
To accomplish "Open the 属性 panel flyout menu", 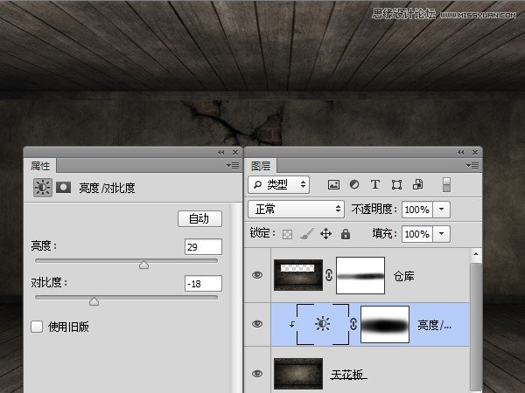I will tap(233, 165).
